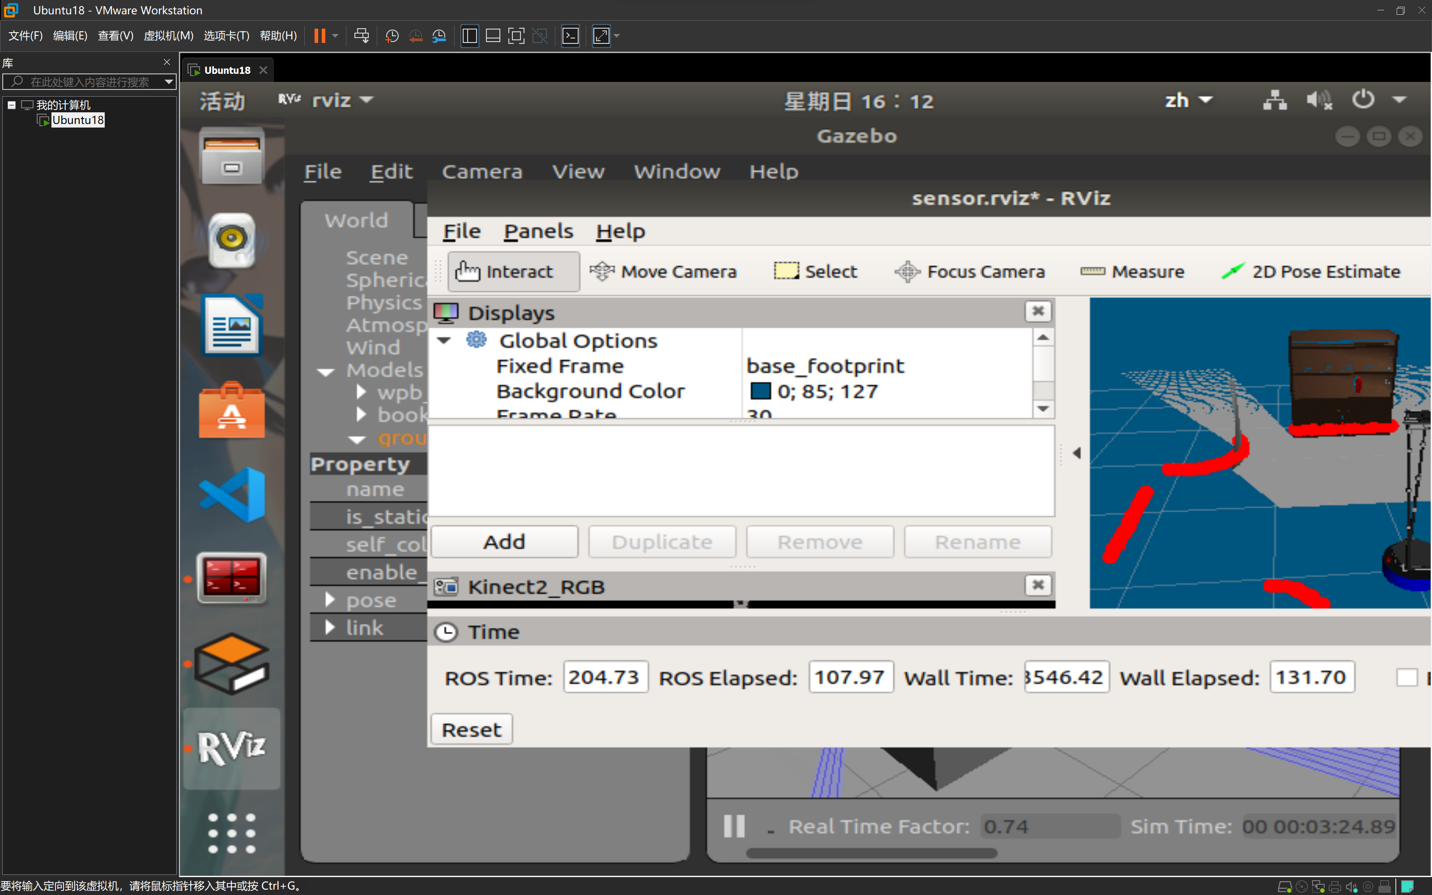Open the library search box dropdown arrow

pos(169,82)
